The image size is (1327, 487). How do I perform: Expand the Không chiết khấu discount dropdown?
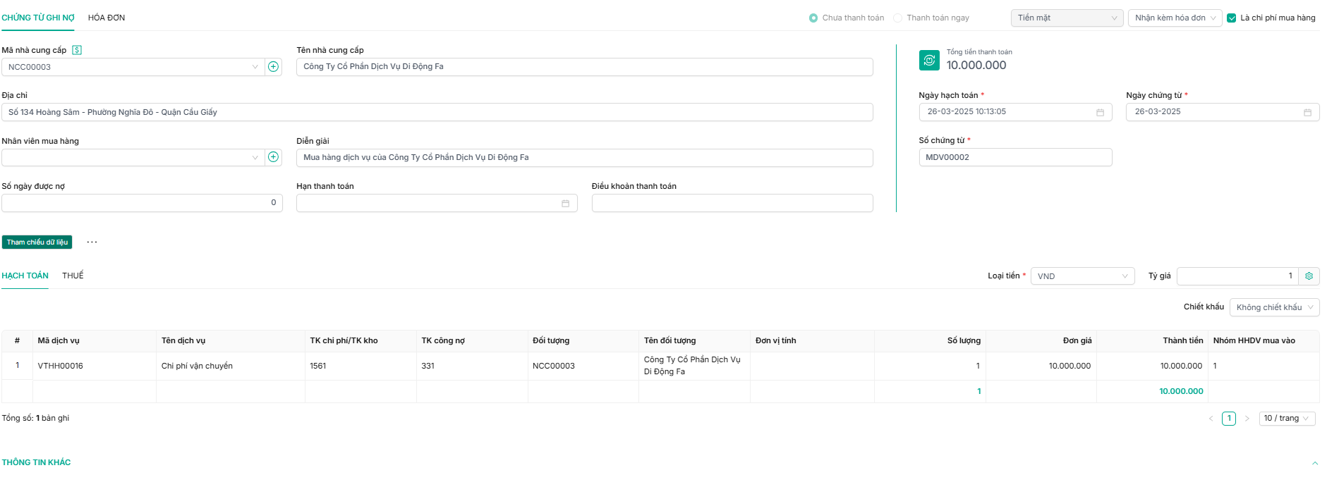click(1273, 307)
